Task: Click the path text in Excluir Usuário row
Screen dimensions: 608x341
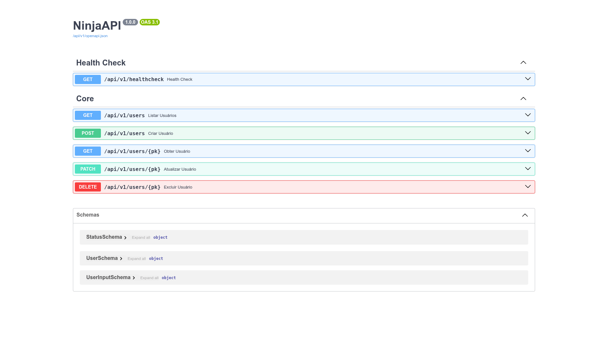Action: click(x=132, y=187)
